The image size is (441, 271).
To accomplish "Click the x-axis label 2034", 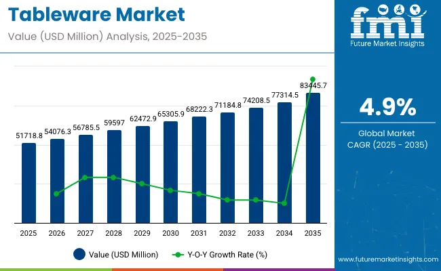I will [x=284, y=233].
